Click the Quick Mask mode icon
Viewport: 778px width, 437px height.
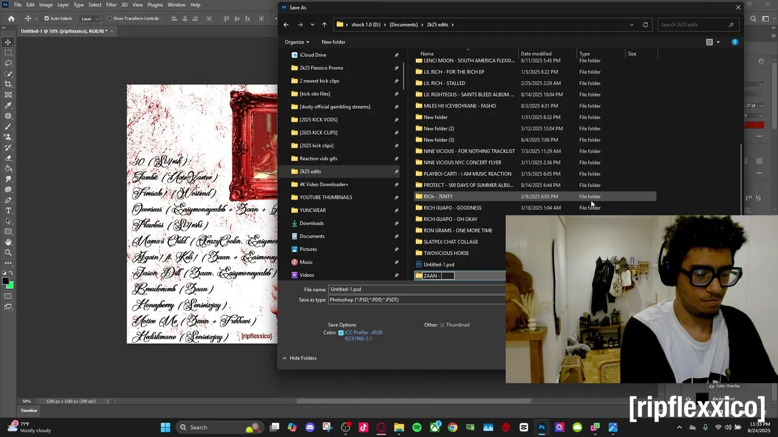[x=9, y=296]
